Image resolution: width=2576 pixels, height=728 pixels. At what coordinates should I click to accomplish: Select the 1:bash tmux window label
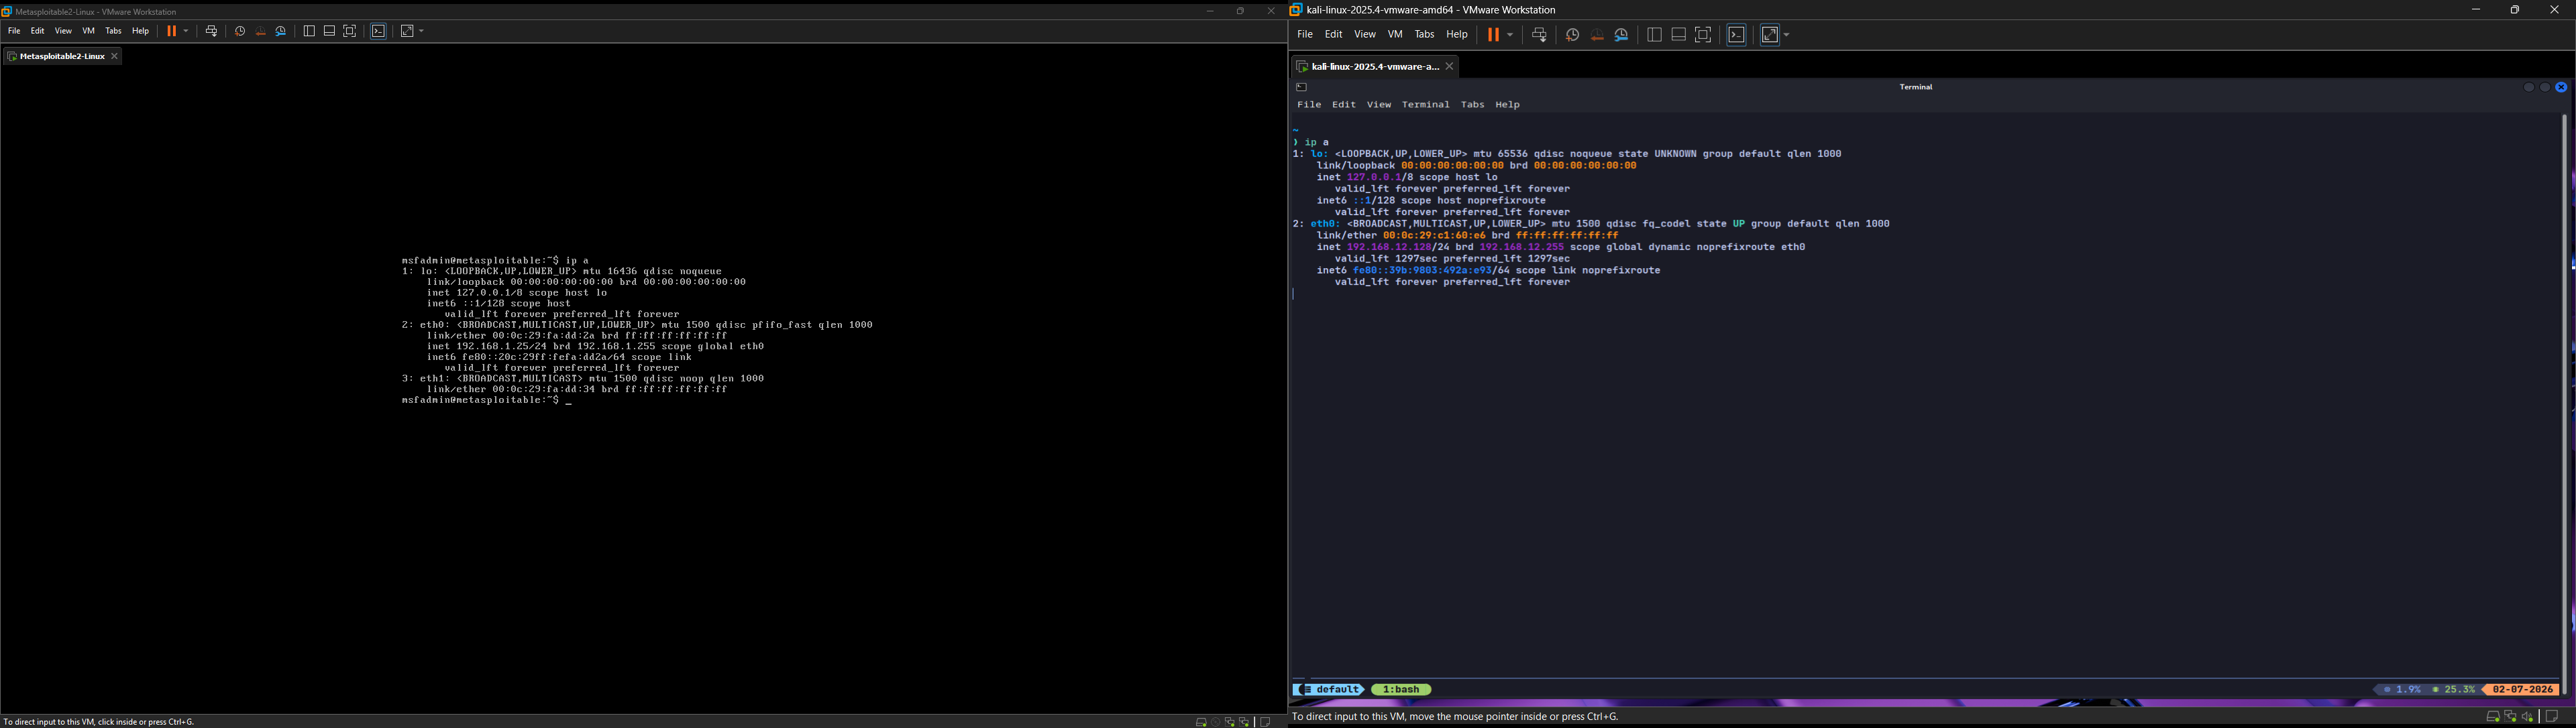click(x=1401, y=690)
